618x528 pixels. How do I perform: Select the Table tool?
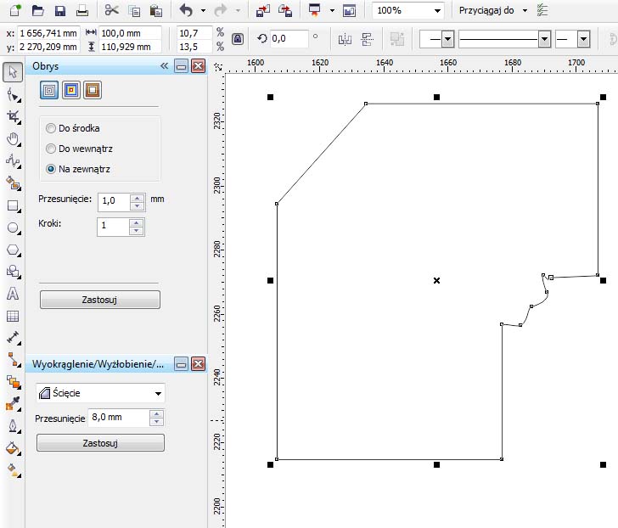pyautogui.click(x=13, y=316)
